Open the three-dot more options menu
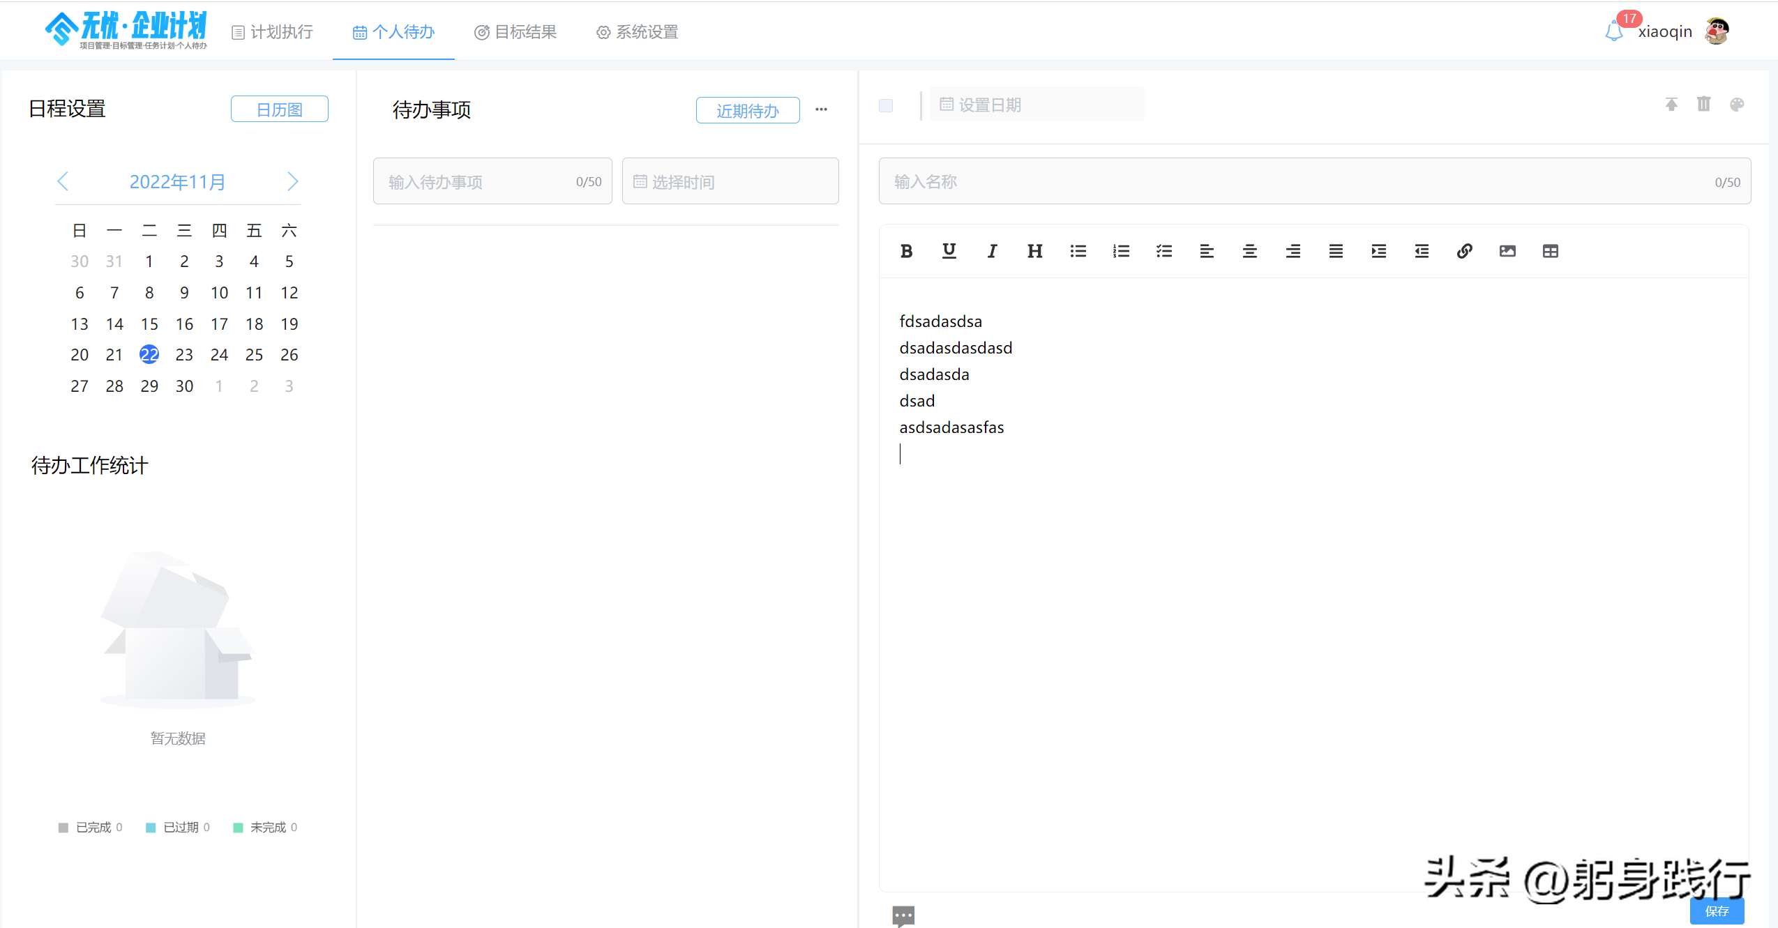1778x928 pixels. pos(821,109)
